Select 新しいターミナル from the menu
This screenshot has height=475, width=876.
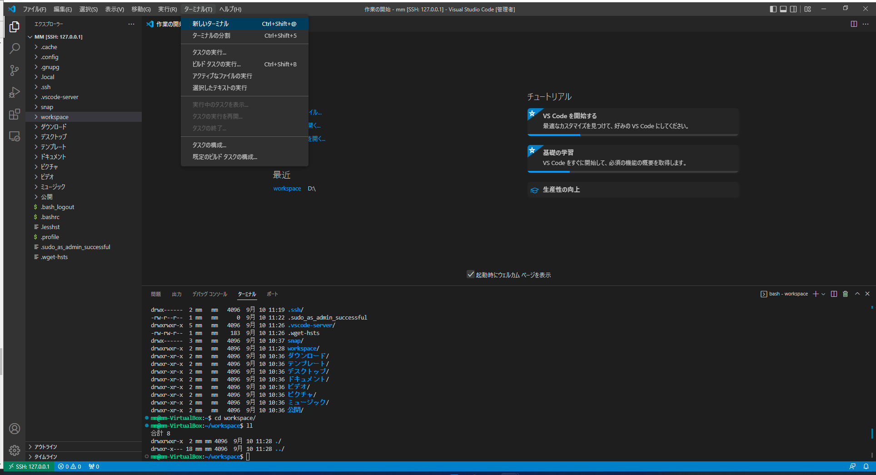pos(210,23)
